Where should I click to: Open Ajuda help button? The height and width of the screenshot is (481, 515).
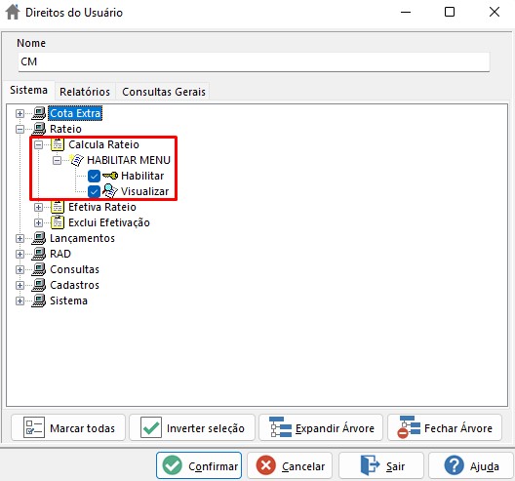click(x=471, y=466)
